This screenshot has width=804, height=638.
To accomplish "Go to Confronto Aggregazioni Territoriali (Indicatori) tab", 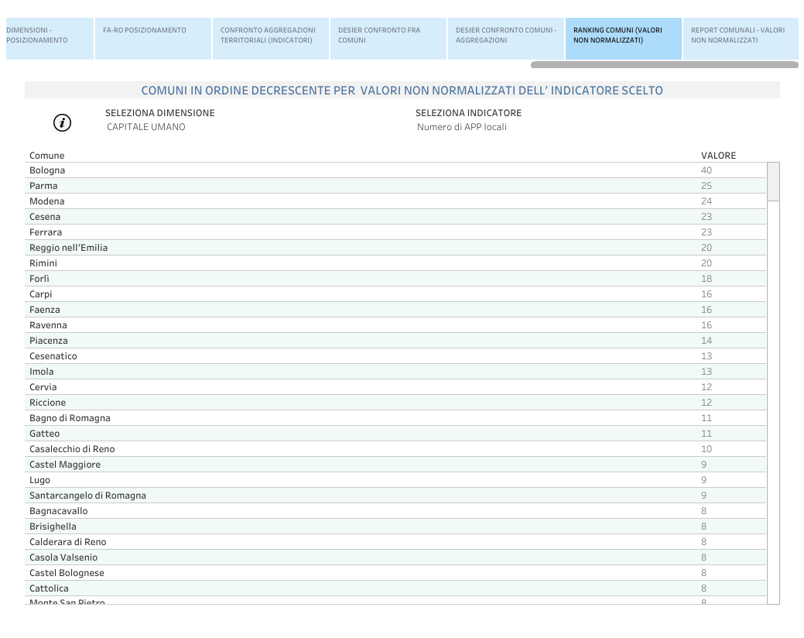I will click(270, 39).
